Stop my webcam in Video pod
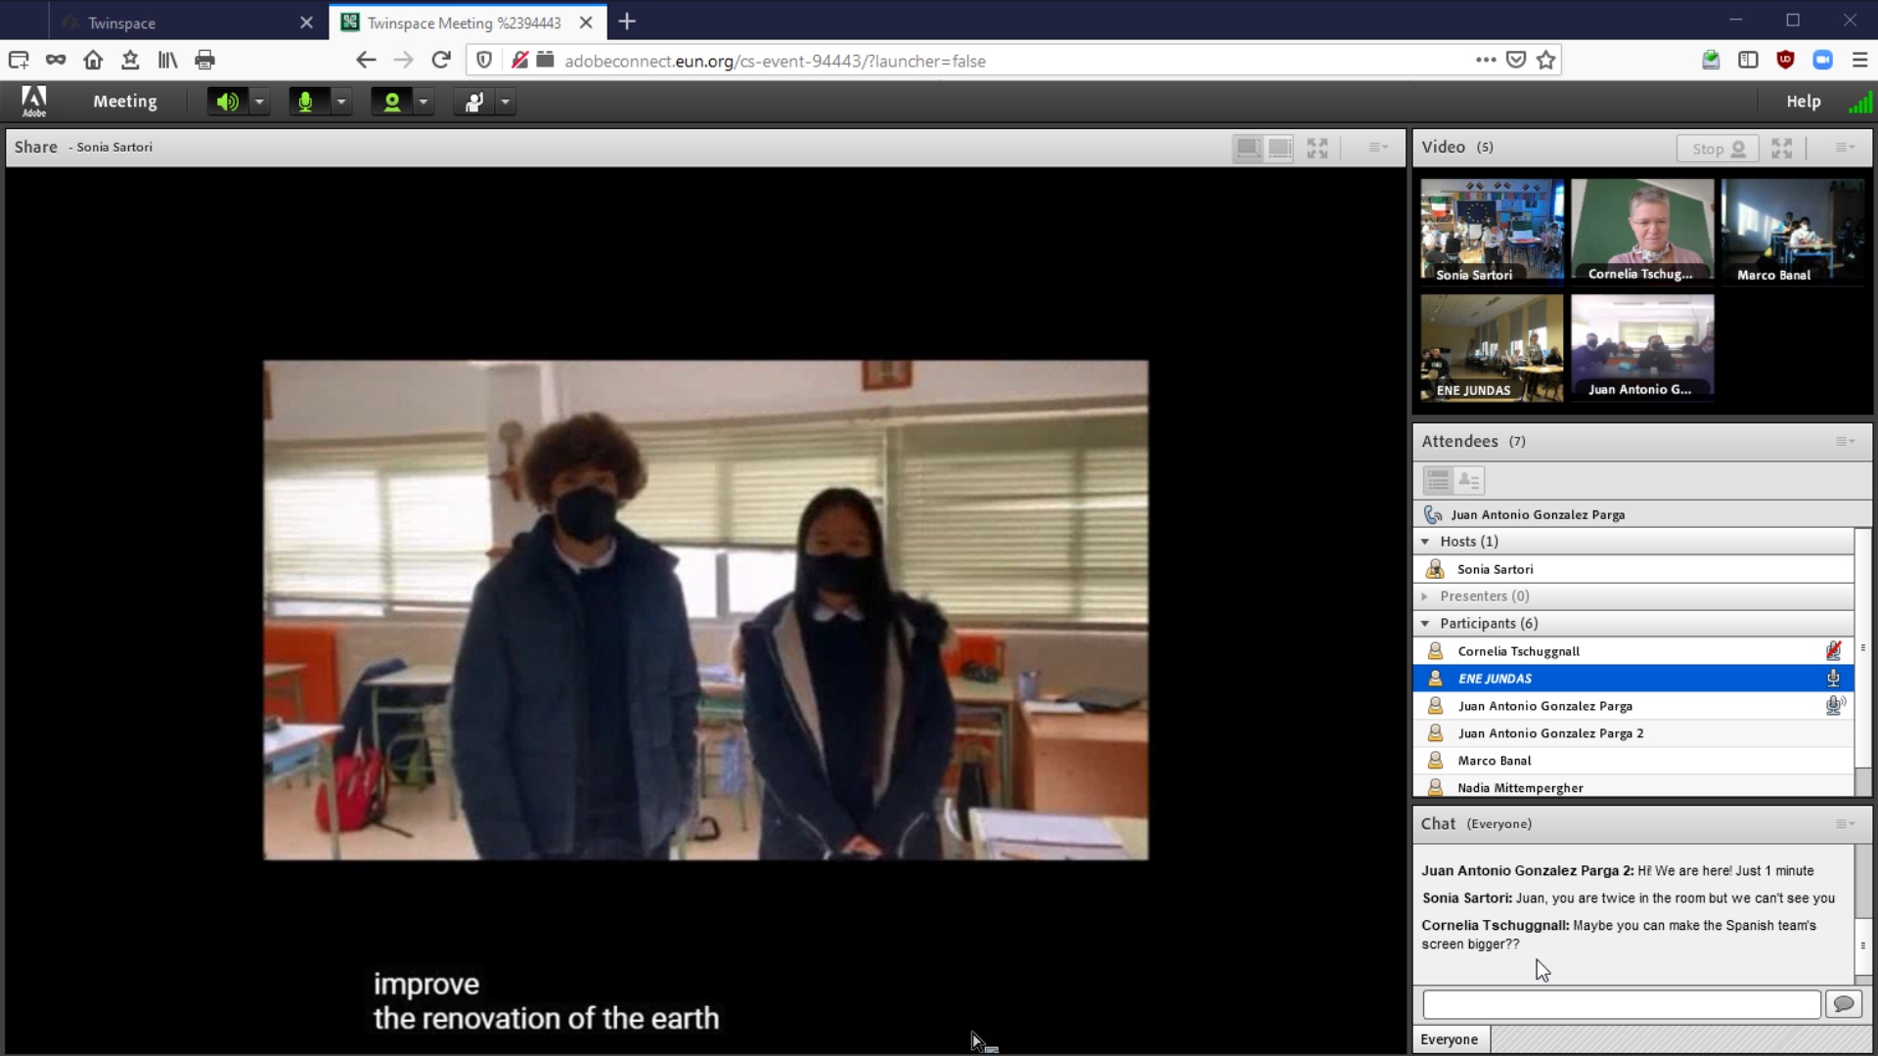 tap(1718, 149)
